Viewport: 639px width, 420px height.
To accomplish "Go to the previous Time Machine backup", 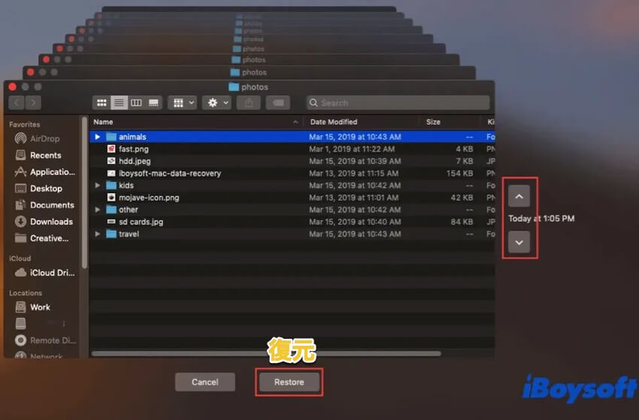I will pos(519,196).
